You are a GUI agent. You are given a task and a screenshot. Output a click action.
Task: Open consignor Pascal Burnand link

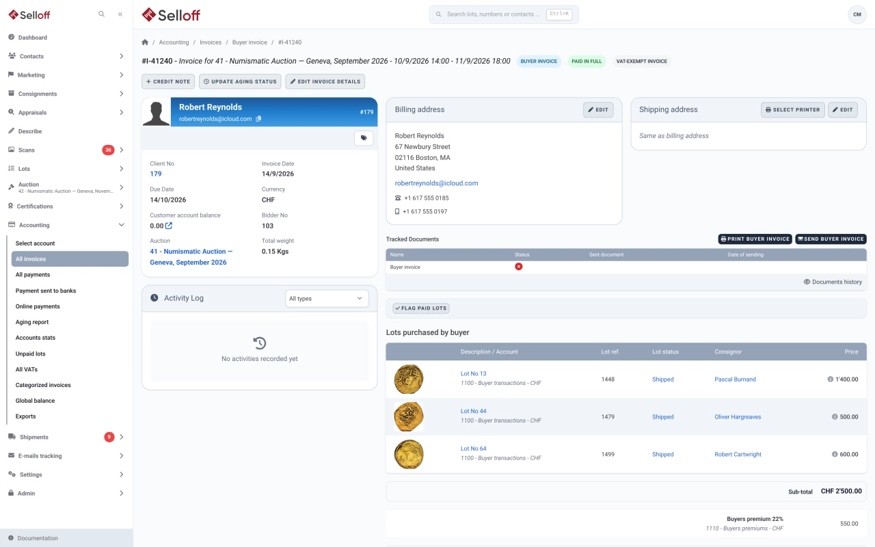pos(735,379)
